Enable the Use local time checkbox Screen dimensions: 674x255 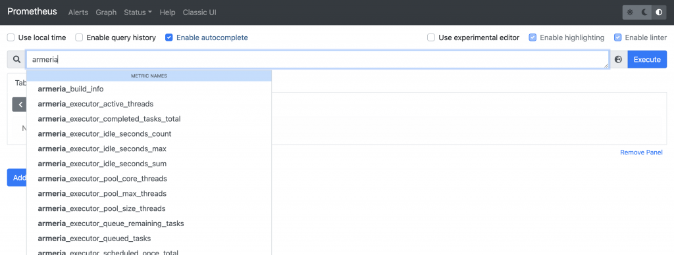(11, 37)
